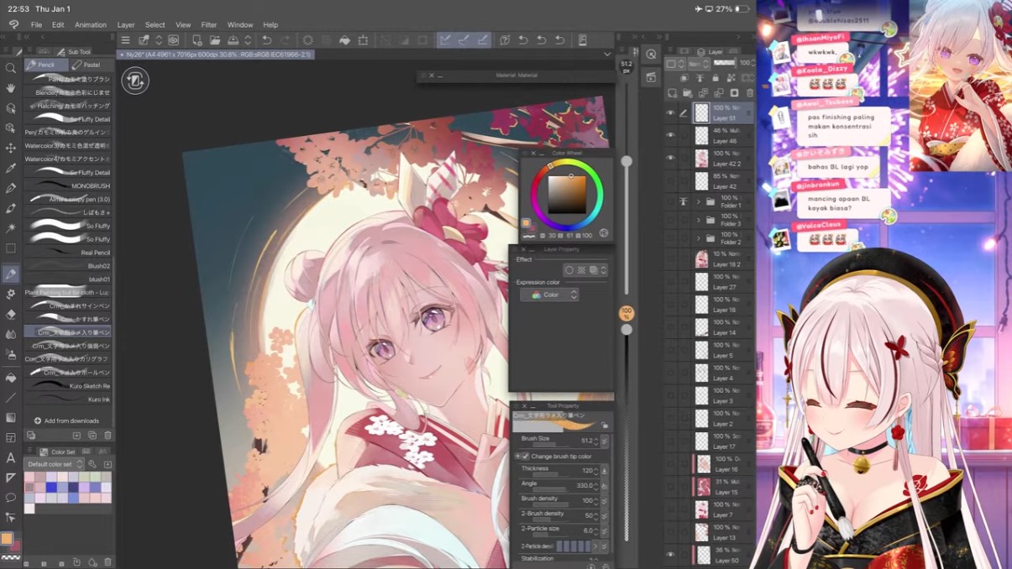Toggle visibility of Layer 46

pyautogui.click(x=670, y=135)
